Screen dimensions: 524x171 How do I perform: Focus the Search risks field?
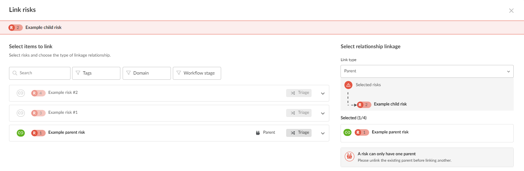click(40, 73)
